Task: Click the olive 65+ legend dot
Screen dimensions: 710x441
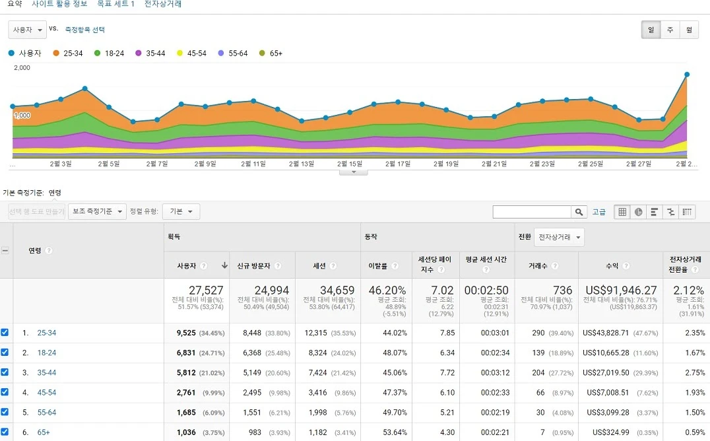Action: point(262,53)
